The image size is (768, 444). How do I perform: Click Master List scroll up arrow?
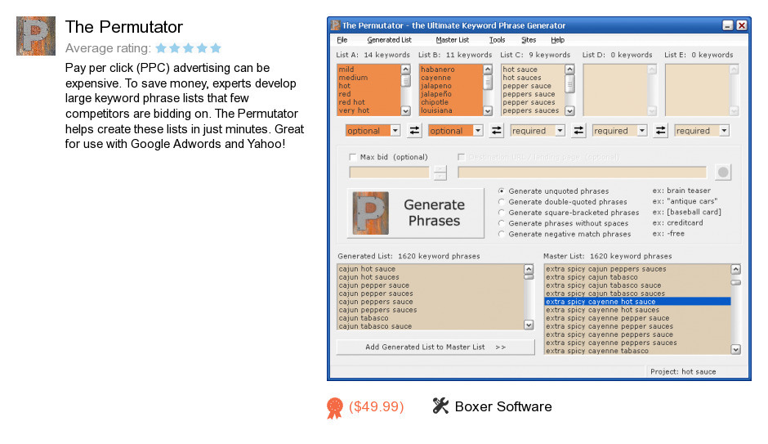(735, 269)
